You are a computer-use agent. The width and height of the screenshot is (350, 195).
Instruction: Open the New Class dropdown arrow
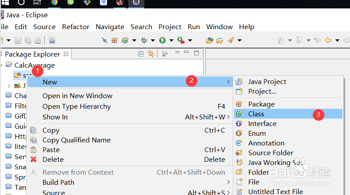[x=134, y=40]
